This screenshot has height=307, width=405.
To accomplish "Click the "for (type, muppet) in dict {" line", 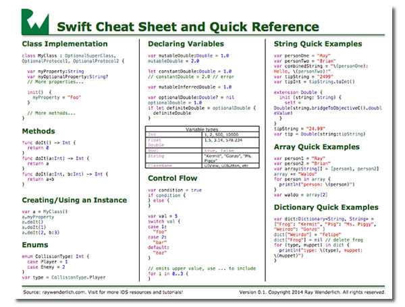I will click(x=312, y=245).
